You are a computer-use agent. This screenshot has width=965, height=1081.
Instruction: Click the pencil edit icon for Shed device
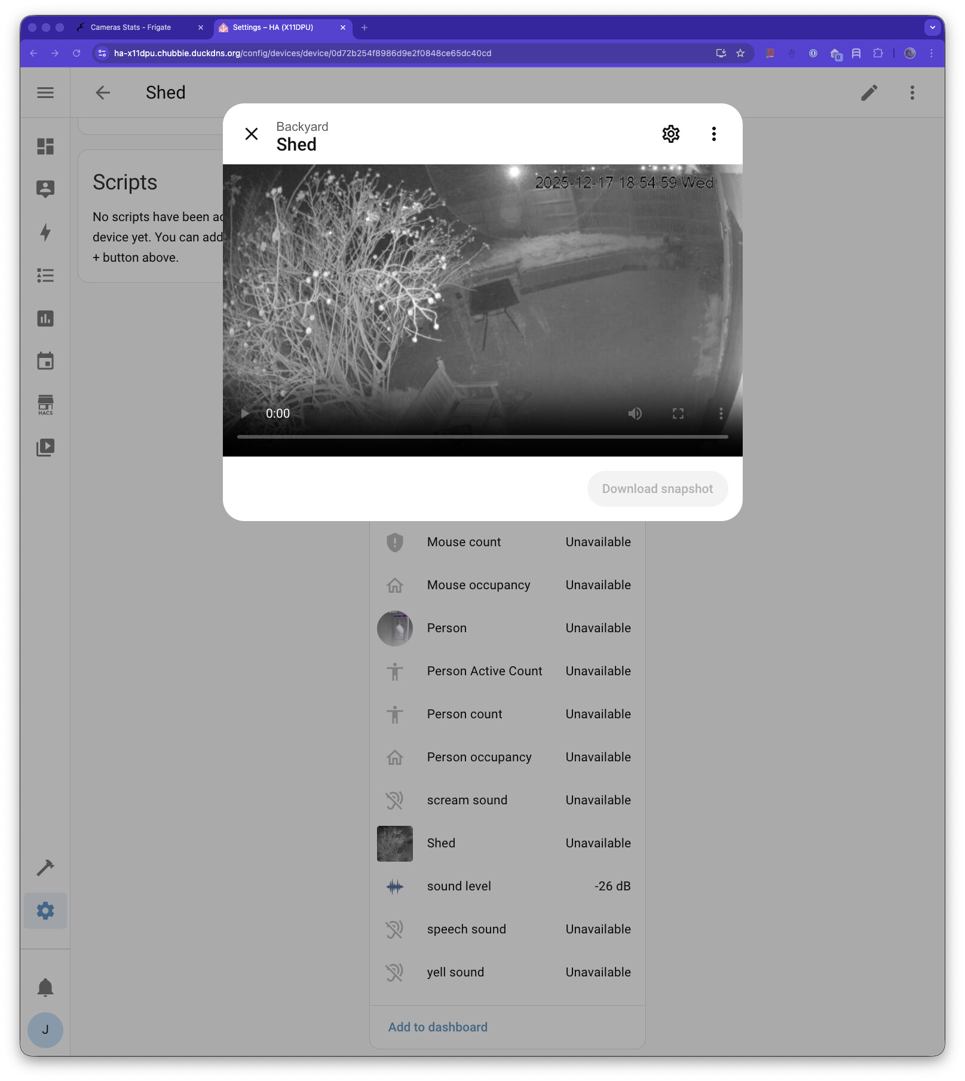tap(869, 93)
